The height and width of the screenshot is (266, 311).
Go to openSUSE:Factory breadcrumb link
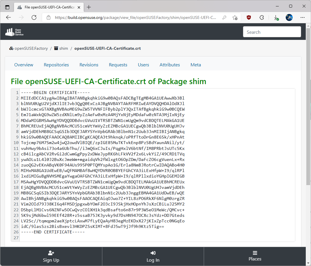coord(31,48)
